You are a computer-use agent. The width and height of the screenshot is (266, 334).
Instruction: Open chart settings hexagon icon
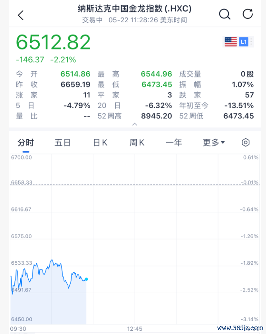coord(246,142)
